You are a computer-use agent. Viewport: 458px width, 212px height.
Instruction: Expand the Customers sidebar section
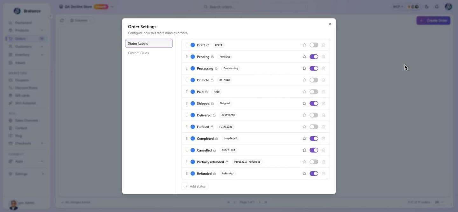click(x=42, y=47)
